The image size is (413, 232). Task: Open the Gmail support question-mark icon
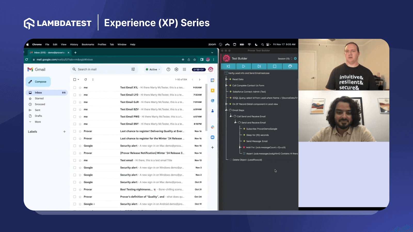pyautogui.click(x=168, y=69)
